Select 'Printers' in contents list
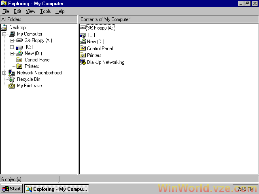This screenshot has width=259, height=194. pyautogui.click(x=94, y=55)
